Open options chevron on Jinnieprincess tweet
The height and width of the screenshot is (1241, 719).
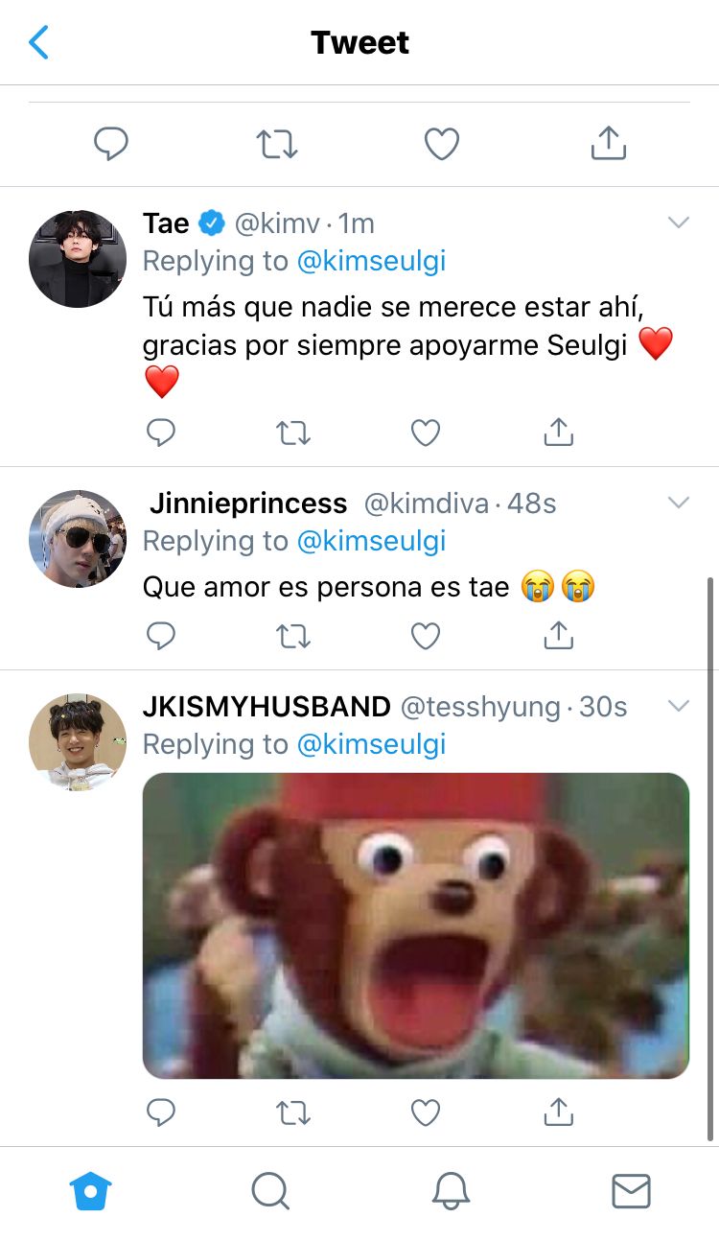click(x=679, y=503)
